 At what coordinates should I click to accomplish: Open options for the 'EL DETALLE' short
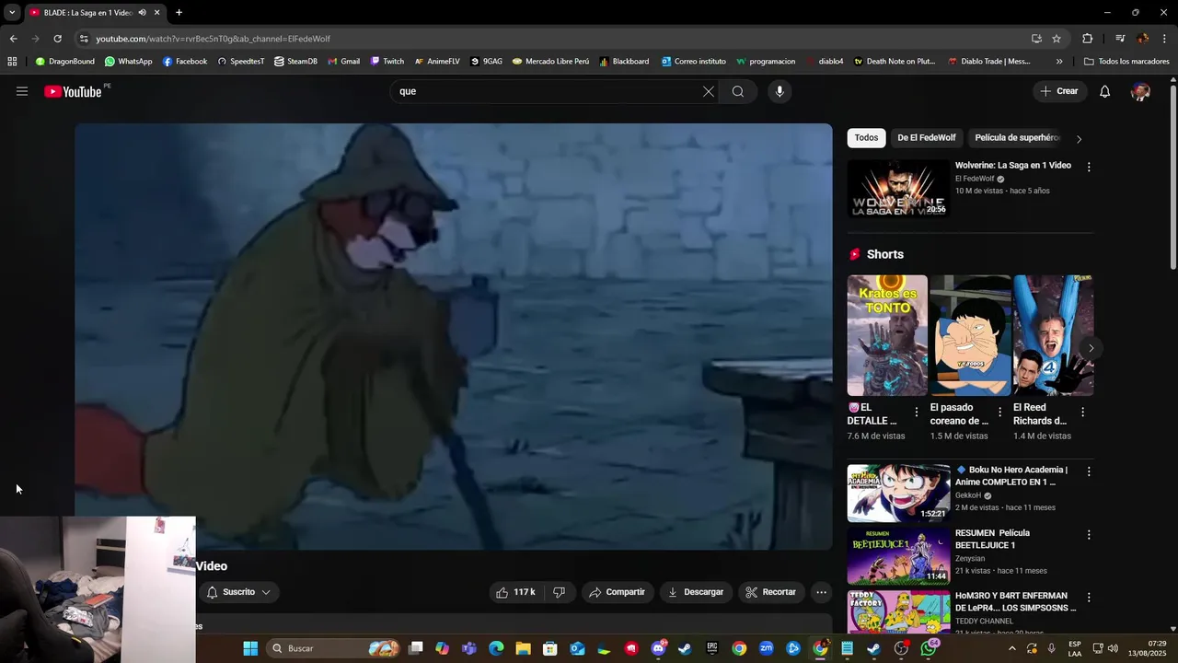click(916, 412)
